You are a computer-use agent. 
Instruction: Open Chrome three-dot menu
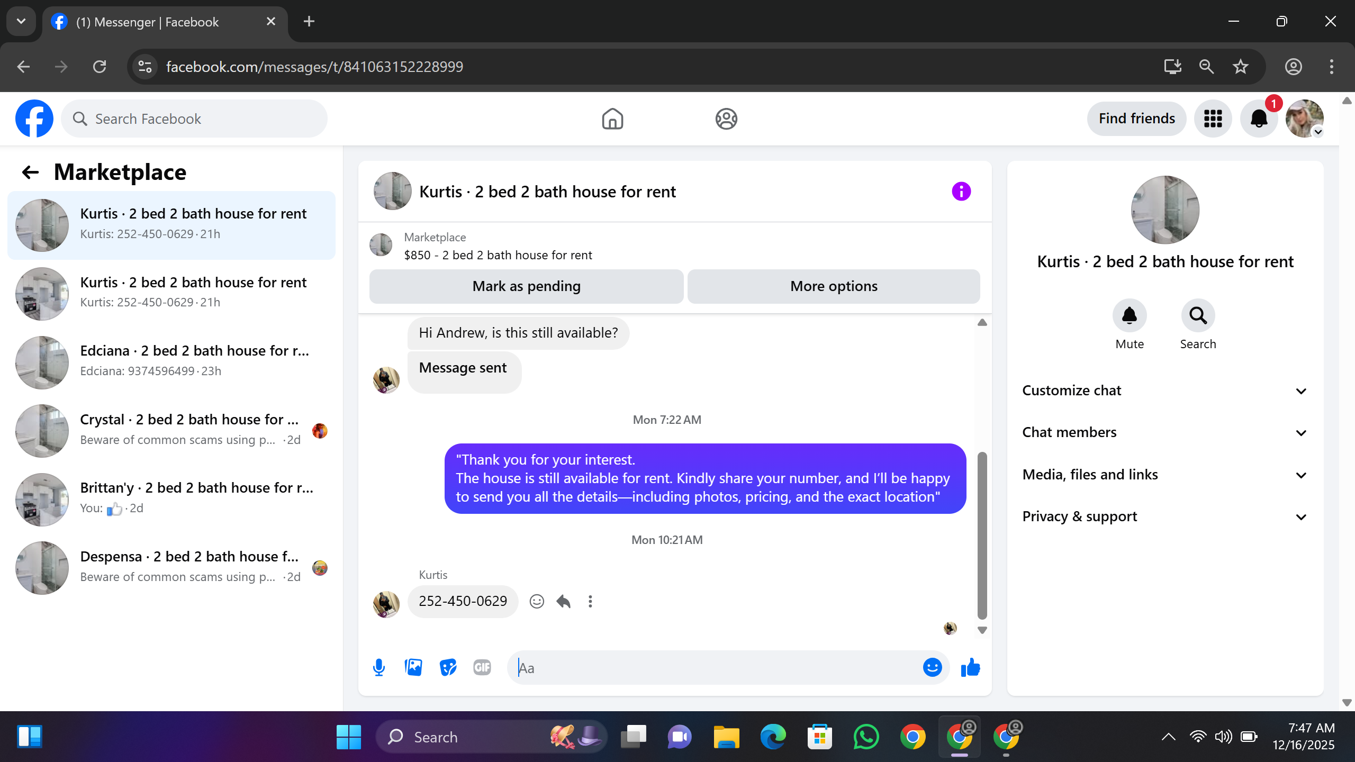point(1332,67)
